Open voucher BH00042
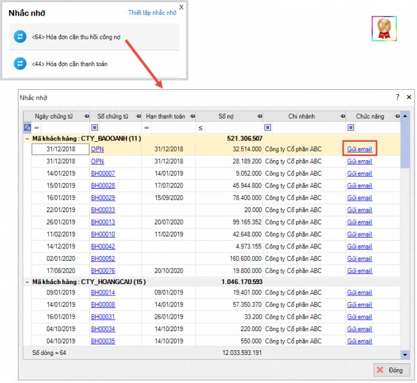 coord(103,247)
